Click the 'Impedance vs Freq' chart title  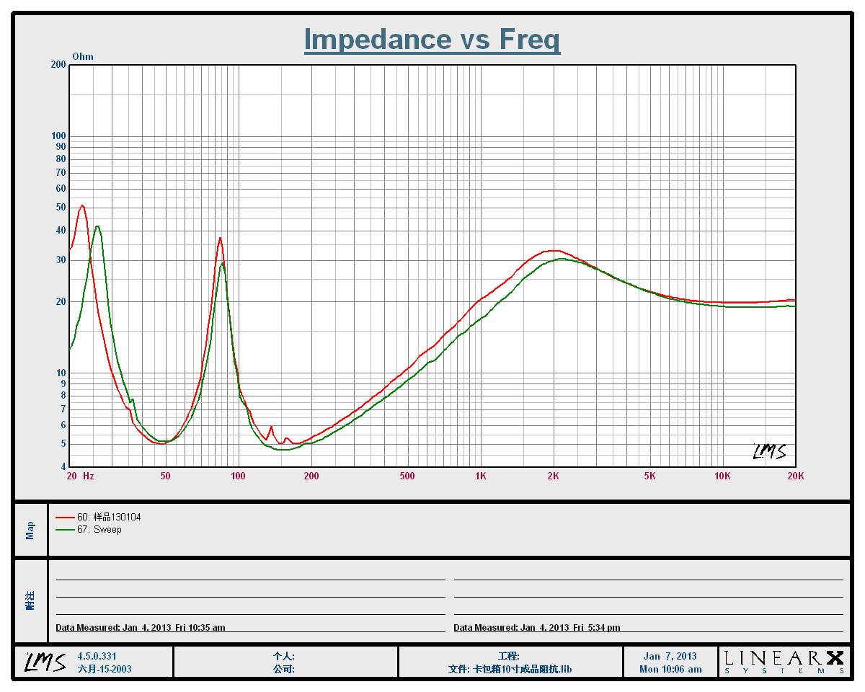tap(432, 39)
